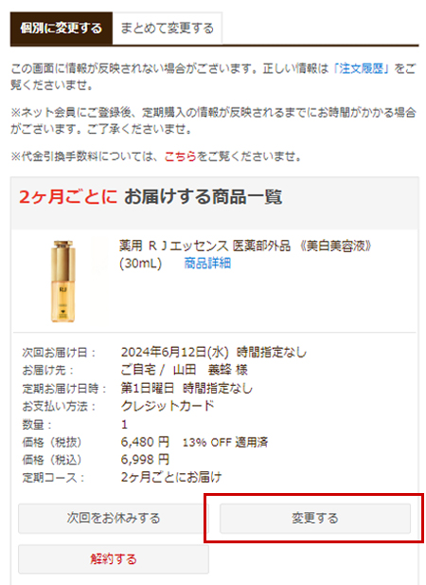This screenshot has height=585, width=426.
Task: Click the 次回をお休みする button
Action: pos(114,519)
